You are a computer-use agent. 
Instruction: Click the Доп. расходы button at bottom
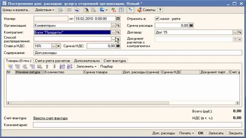pos(164,133)
